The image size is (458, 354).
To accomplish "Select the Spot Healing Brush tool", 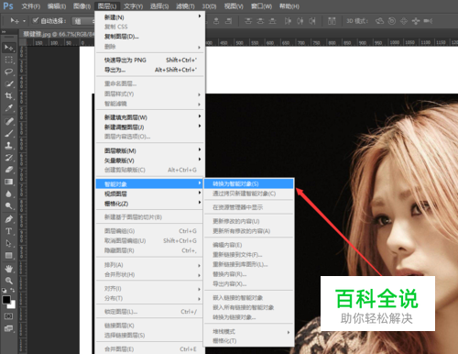I will point(9,121).
